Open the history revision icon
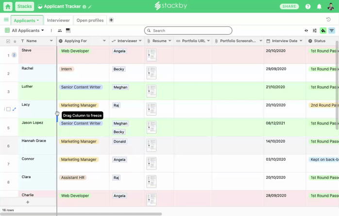 pos(328,19)
